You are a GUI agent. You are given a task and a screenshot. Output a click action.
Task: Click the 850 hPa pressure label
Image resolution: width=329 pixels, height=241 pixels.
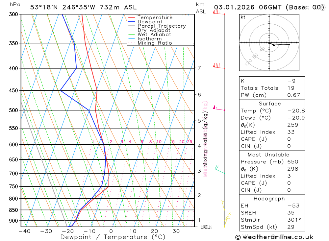[x=14, y=210]
